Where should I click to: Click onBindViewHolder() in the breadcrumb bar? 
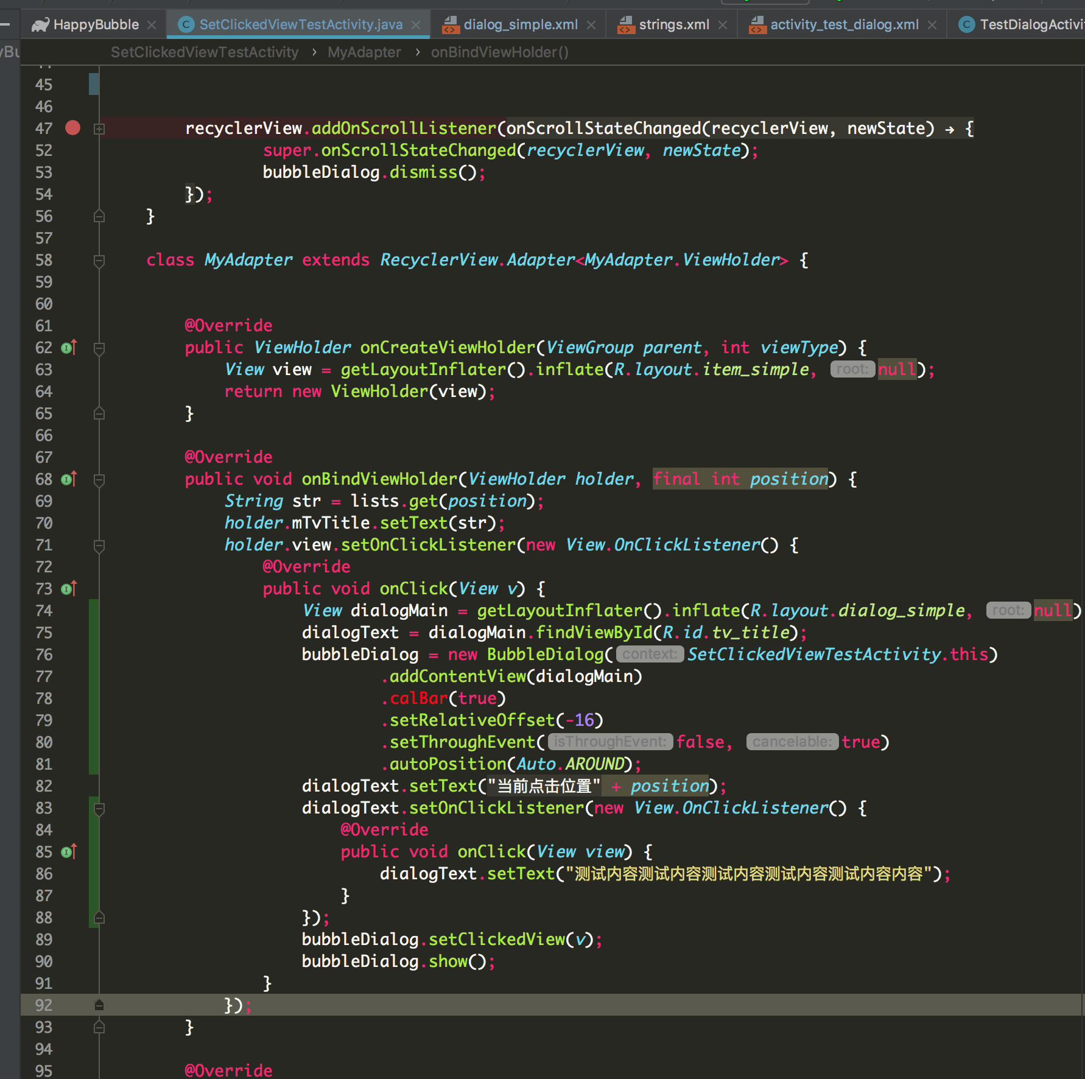click(499, 52)
